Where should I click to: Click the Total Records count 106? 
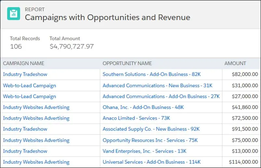pyautogui.click(x=16, y=46)
